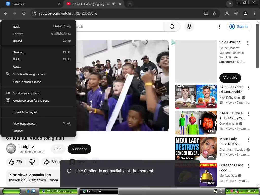The image size is (260, 195).
Task: Click Windows Start button in taskbar
Action: pyautogui.click(x=11, y=191)
